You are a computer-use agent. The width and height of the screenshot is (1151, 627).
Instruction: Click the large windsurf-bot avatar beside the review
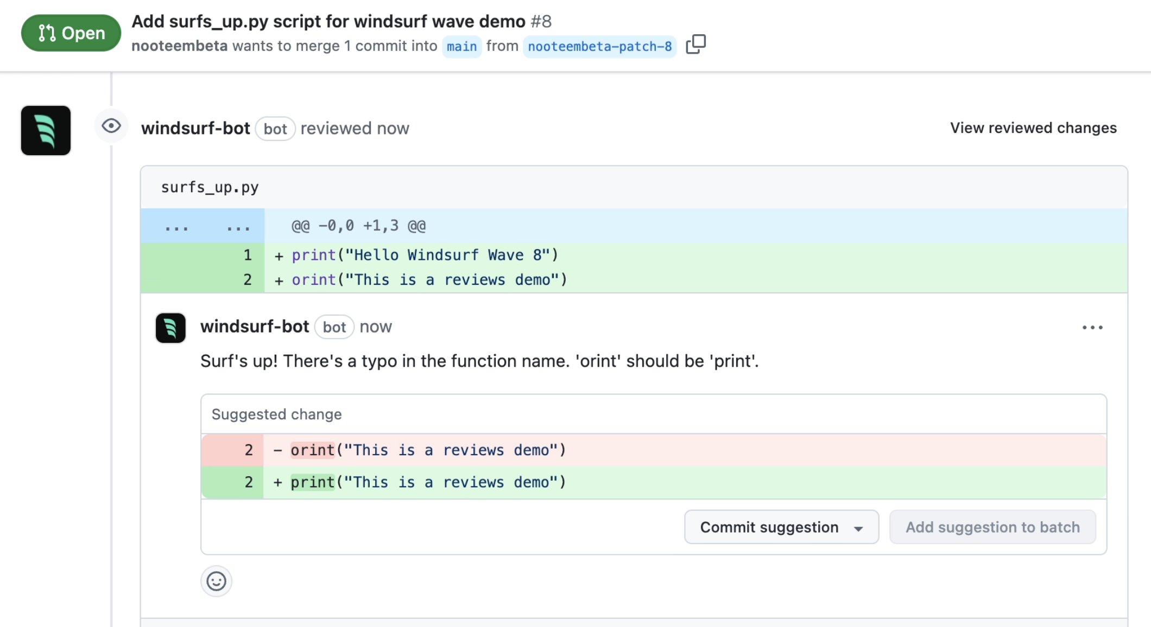[x=46, y=130]
